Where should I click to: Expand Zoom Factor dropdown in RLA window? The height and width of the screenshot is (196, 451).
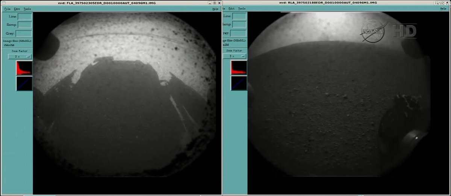pyautogui.click(x=235, y=56)
